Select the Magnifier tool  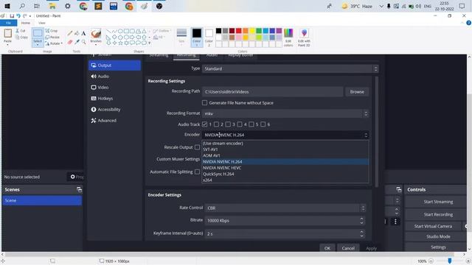[83, 42]
